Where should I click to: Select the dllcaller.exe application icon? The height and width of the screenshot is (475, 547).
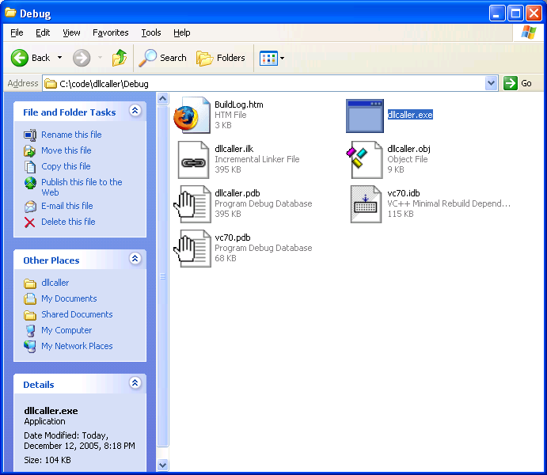(365, 116)
